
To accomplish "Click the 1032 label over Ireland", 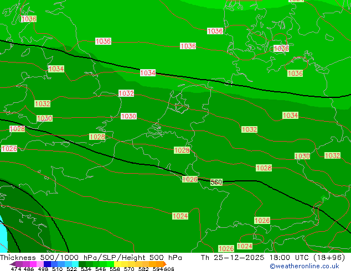I will pyautogui.click(x=42, y=104).
